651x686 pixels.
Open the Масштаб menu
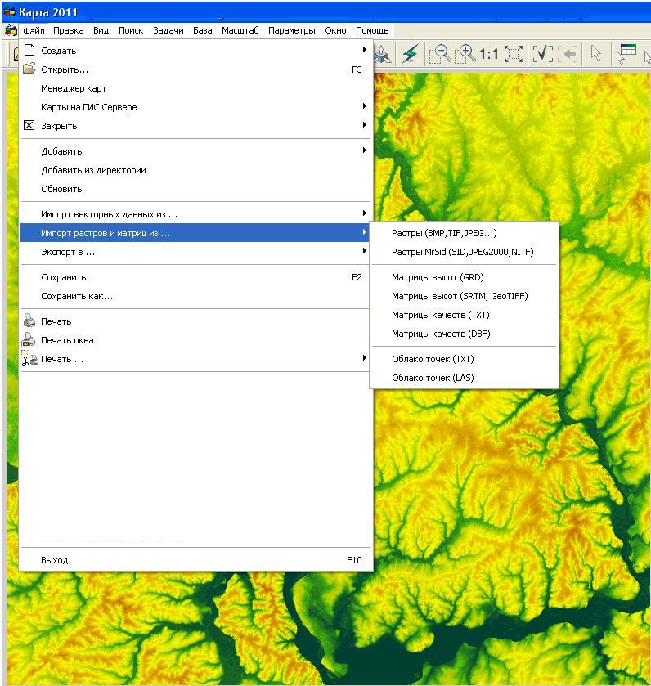240,30
